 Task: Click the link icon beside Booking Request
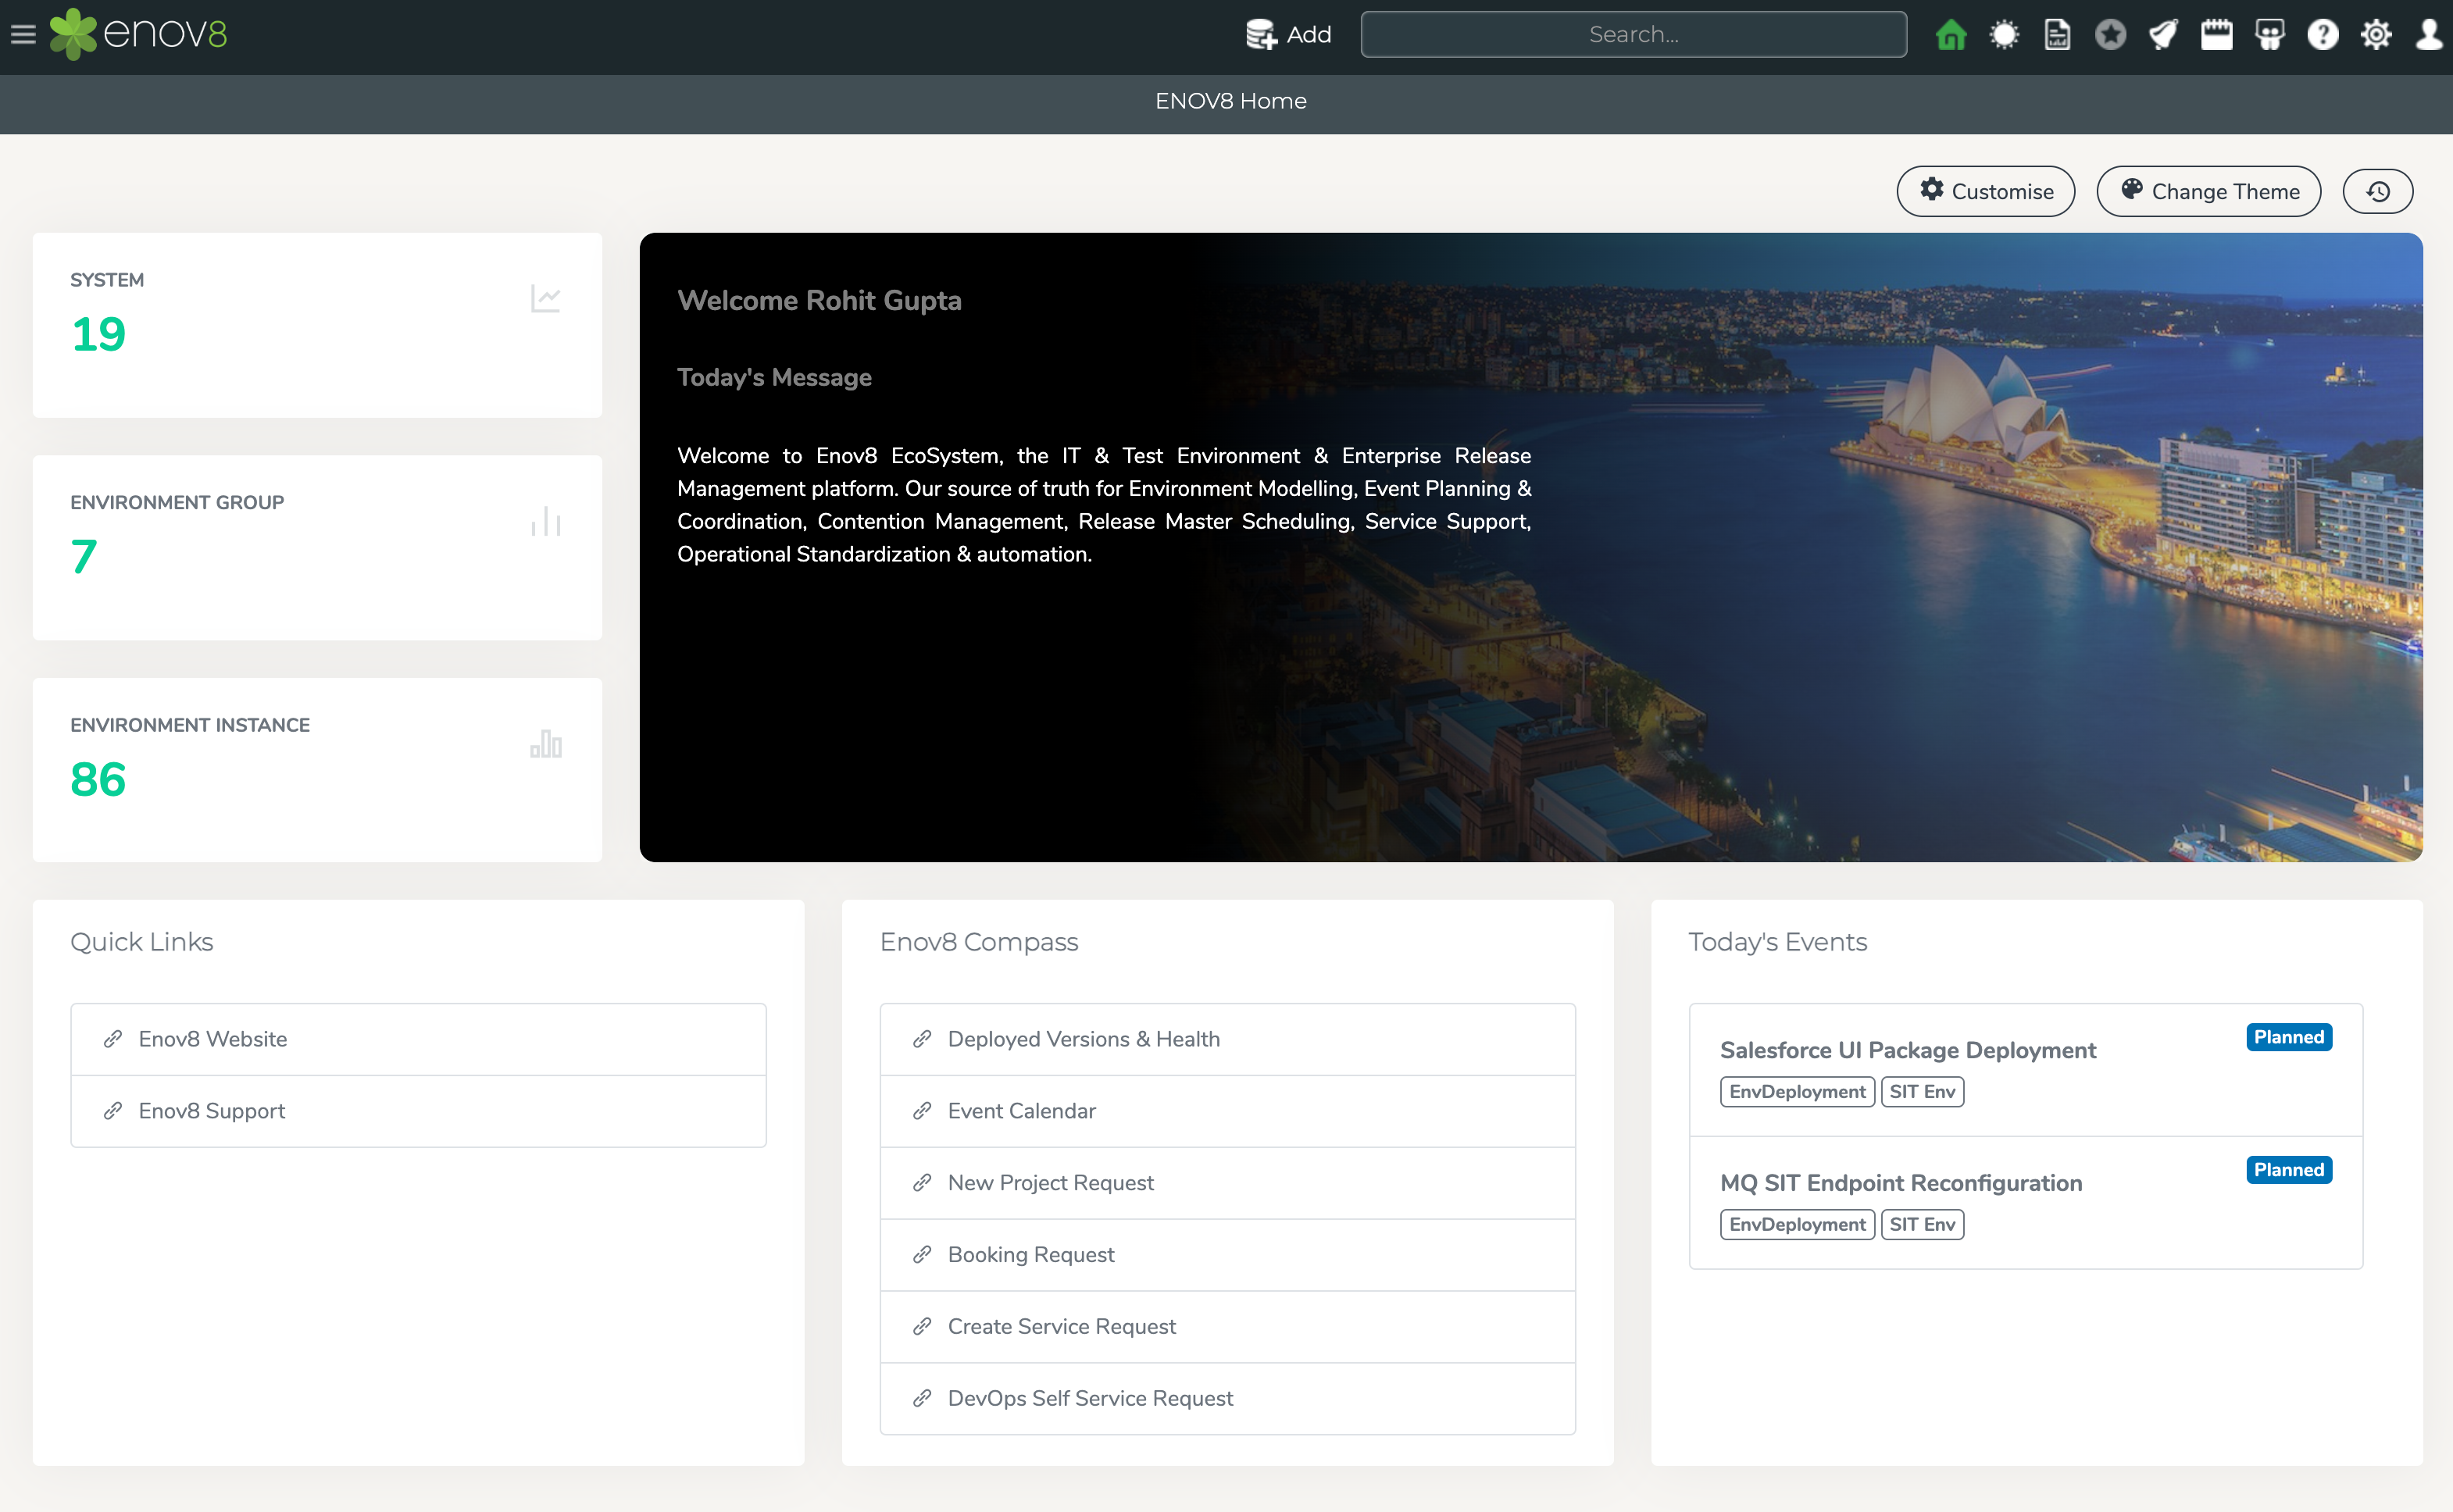click(x=922, y=1255)
